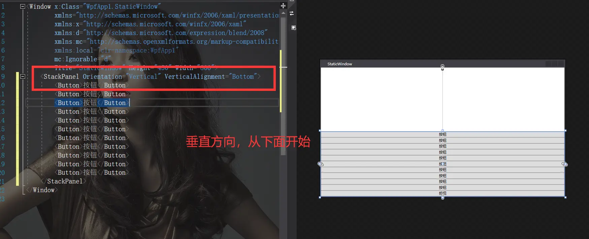Click the top-center StackPanel resize handle in designer
The image size is (589, 239).
443,131
